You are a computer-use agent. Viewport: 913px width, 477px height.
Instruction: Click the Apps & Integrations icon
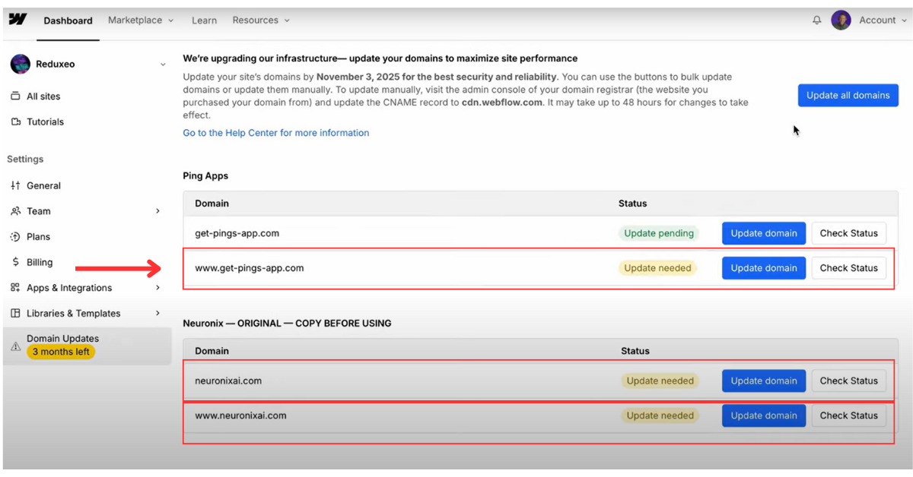tap(15, 288)
